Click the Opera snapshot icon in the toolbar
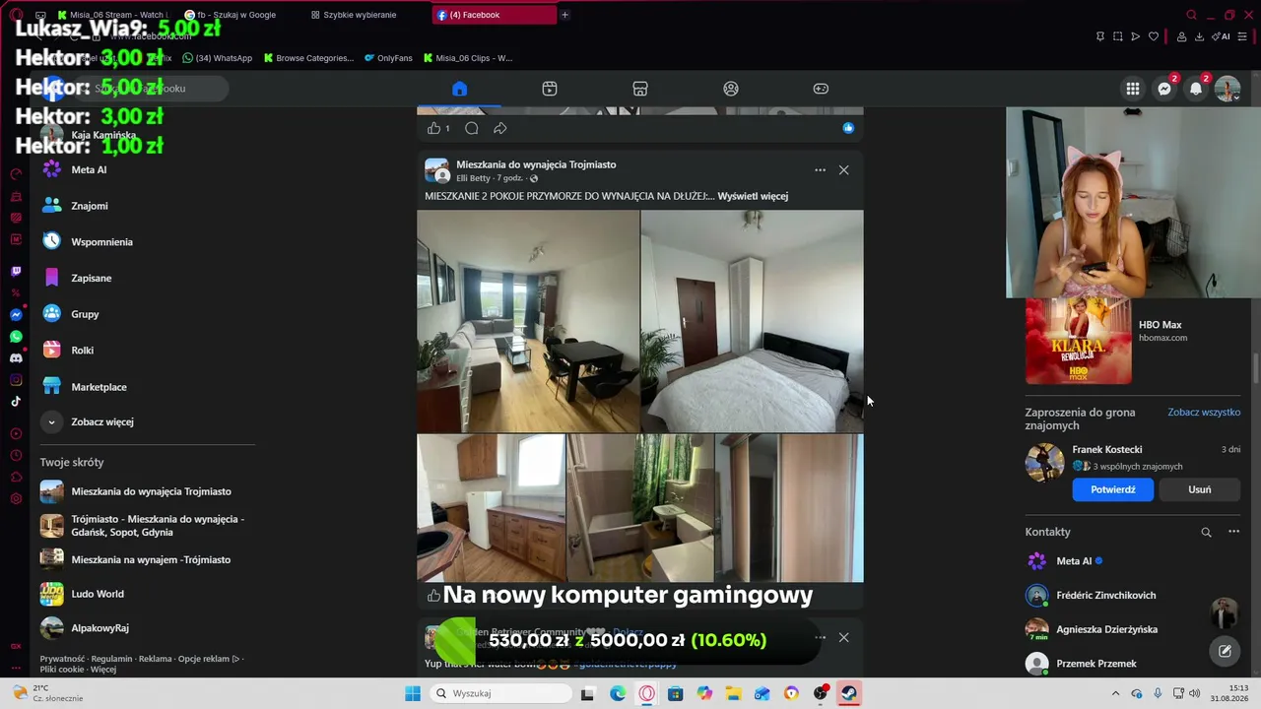1261x709 pixels. [1118, 36]
